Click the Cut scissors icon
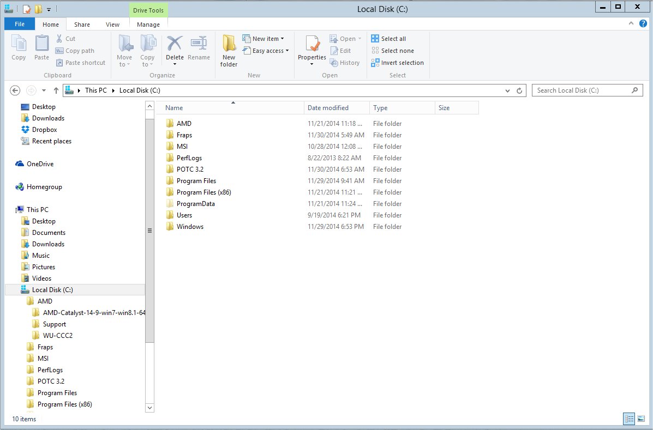Screen dimensions: 653x430 pos(59,39)
